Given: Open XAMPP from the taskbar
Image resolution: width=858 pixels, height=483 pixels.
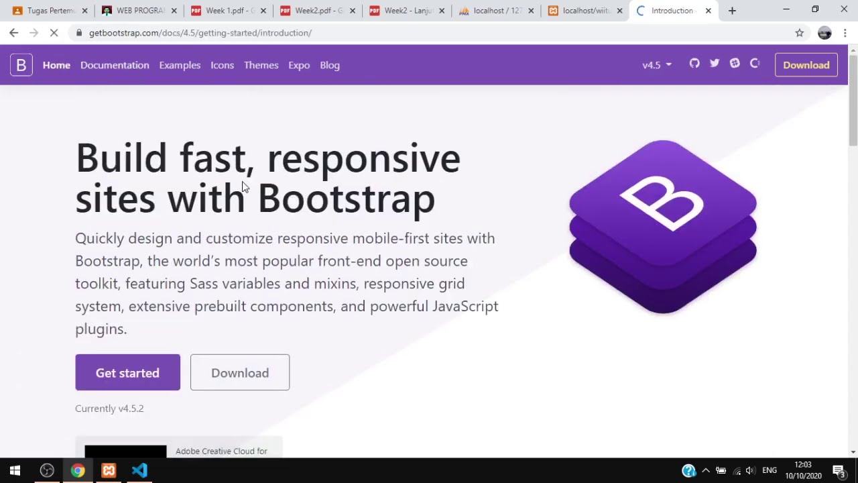Looking at the screenshot, I should 109,471.
